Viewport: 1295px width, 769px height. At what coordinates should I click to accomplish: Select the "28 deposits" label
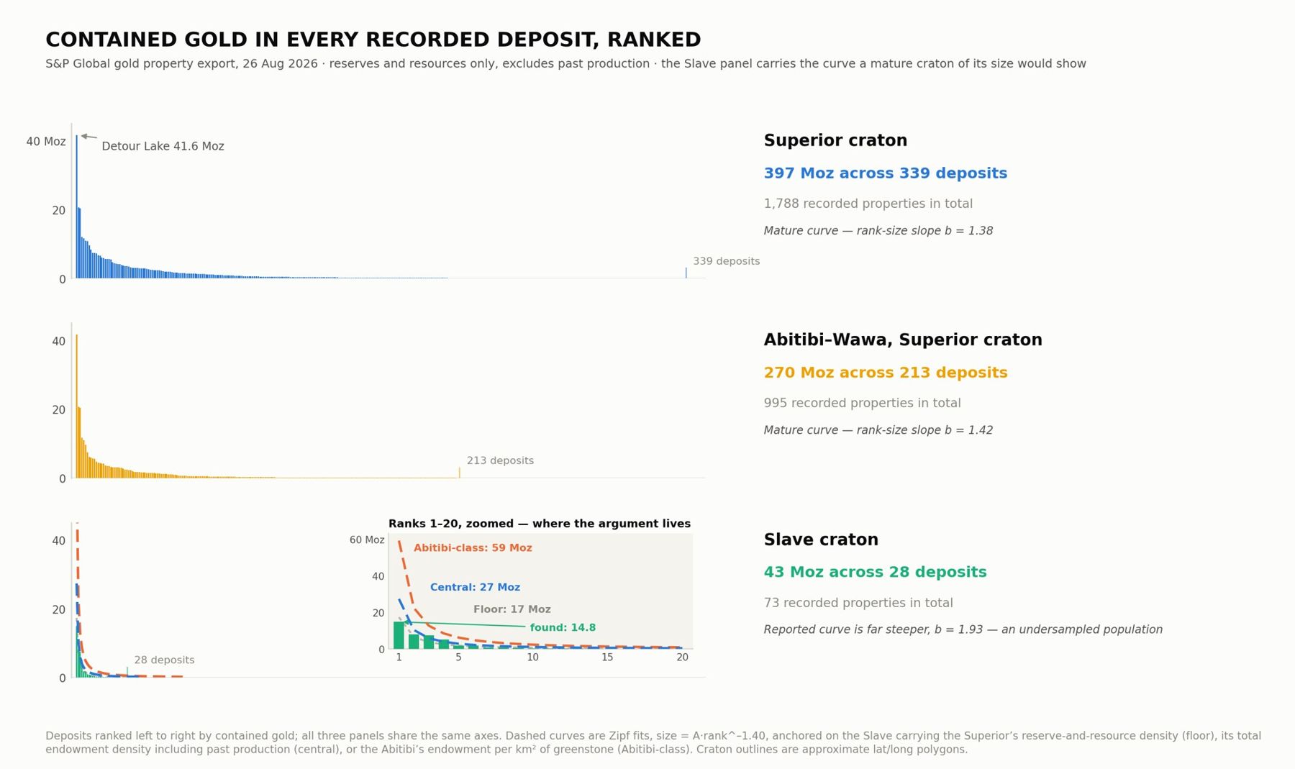[164, 660]
